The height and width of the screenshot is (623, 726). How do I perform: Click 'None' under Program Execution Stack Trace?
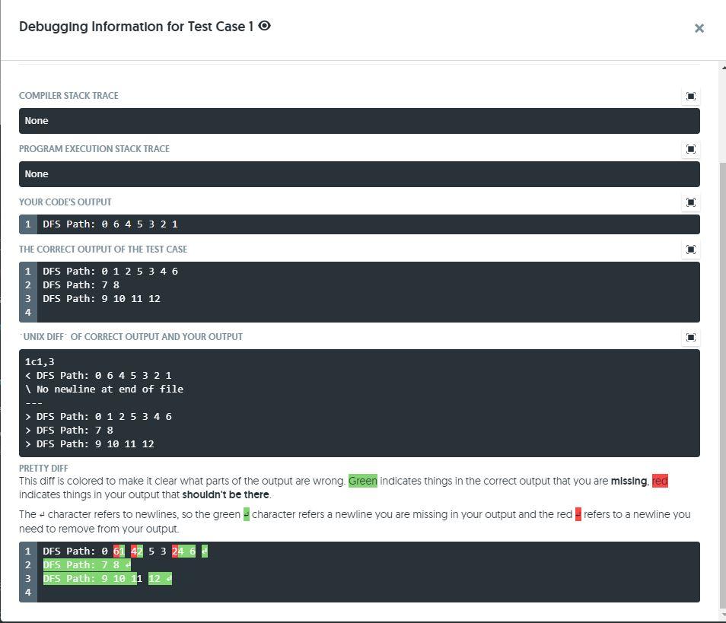pos(37,174)
